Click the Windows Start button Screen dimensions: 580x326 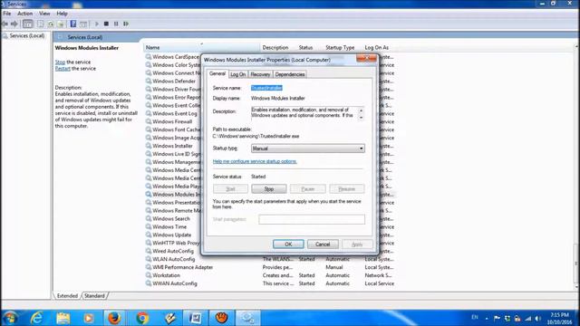(10, 318)
